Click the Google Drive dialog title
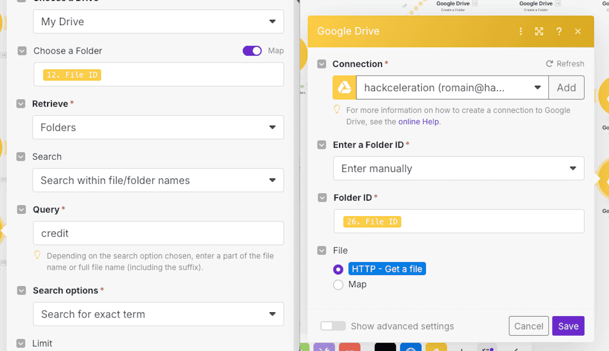609x351 pixels. [348, 31]
